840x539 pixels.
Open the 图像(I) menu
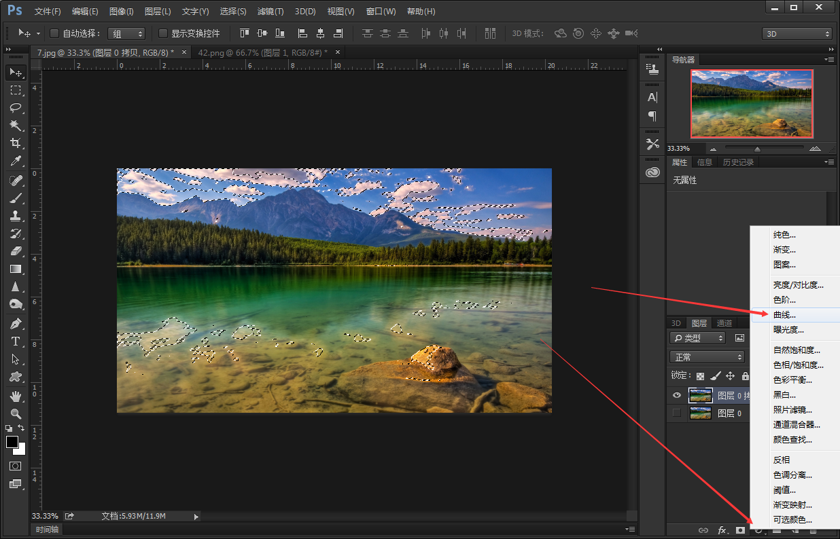tap(122, 12)
